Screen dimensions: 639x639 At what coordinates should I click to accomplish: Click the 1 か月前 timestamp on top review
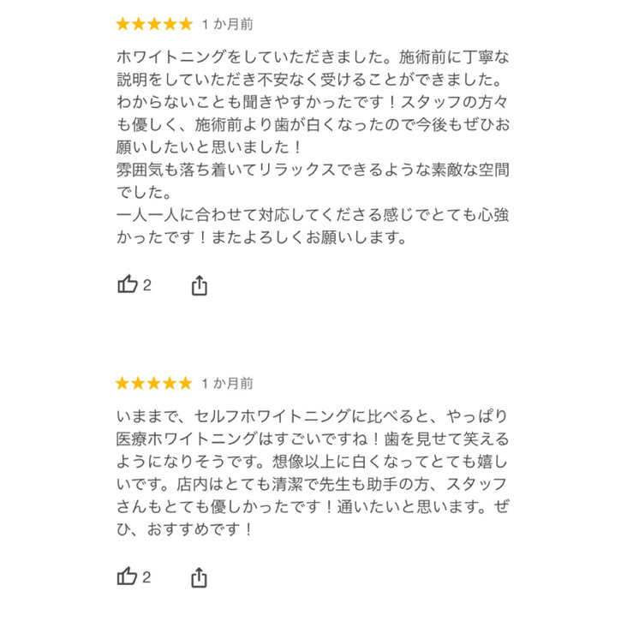[x=228, y=24]
